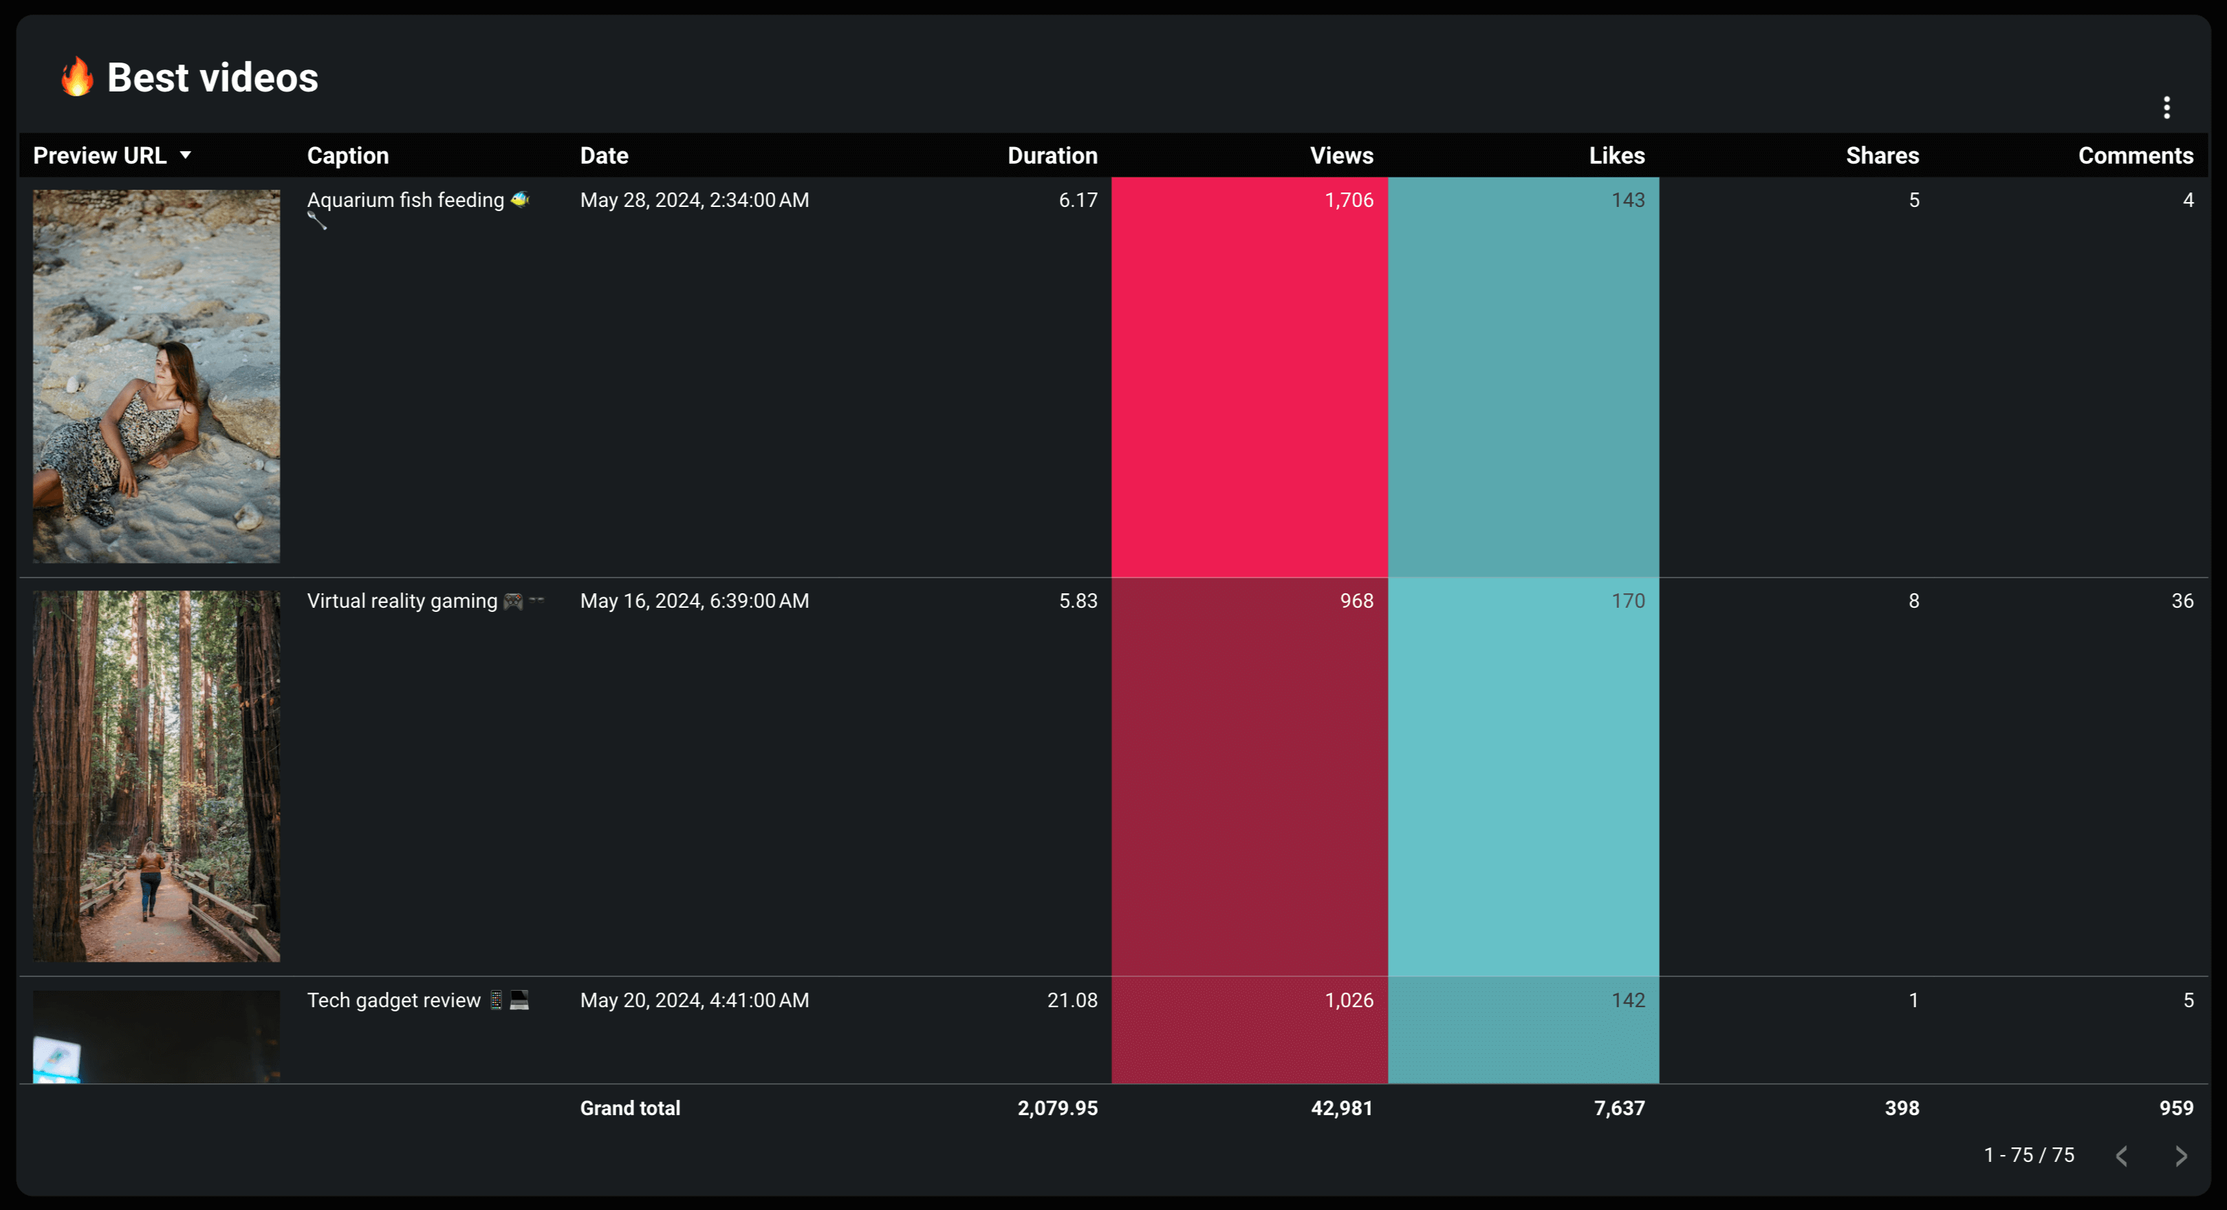This screenshot has width=2227, height=1210.
Task: Click the Shares value 8 for Virtual reality row
Action: click(x=1913, y=601)
